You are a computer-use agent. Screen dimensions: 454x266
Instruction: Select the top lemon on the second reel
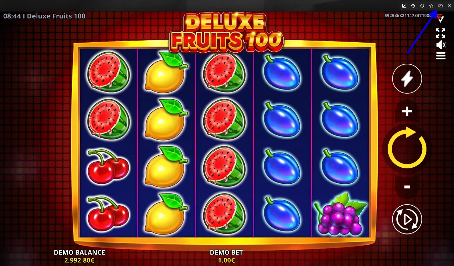[166, 72]
